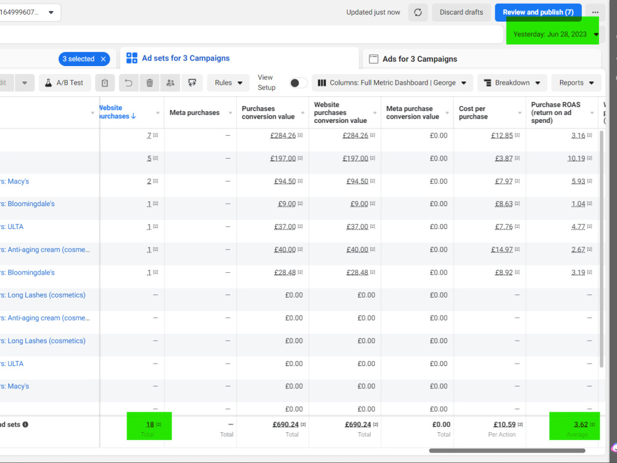The height and width of the screenshot is (463, 617).
Task: Open the ULTA ad set with £37.00 value
Action: [12, 227]
